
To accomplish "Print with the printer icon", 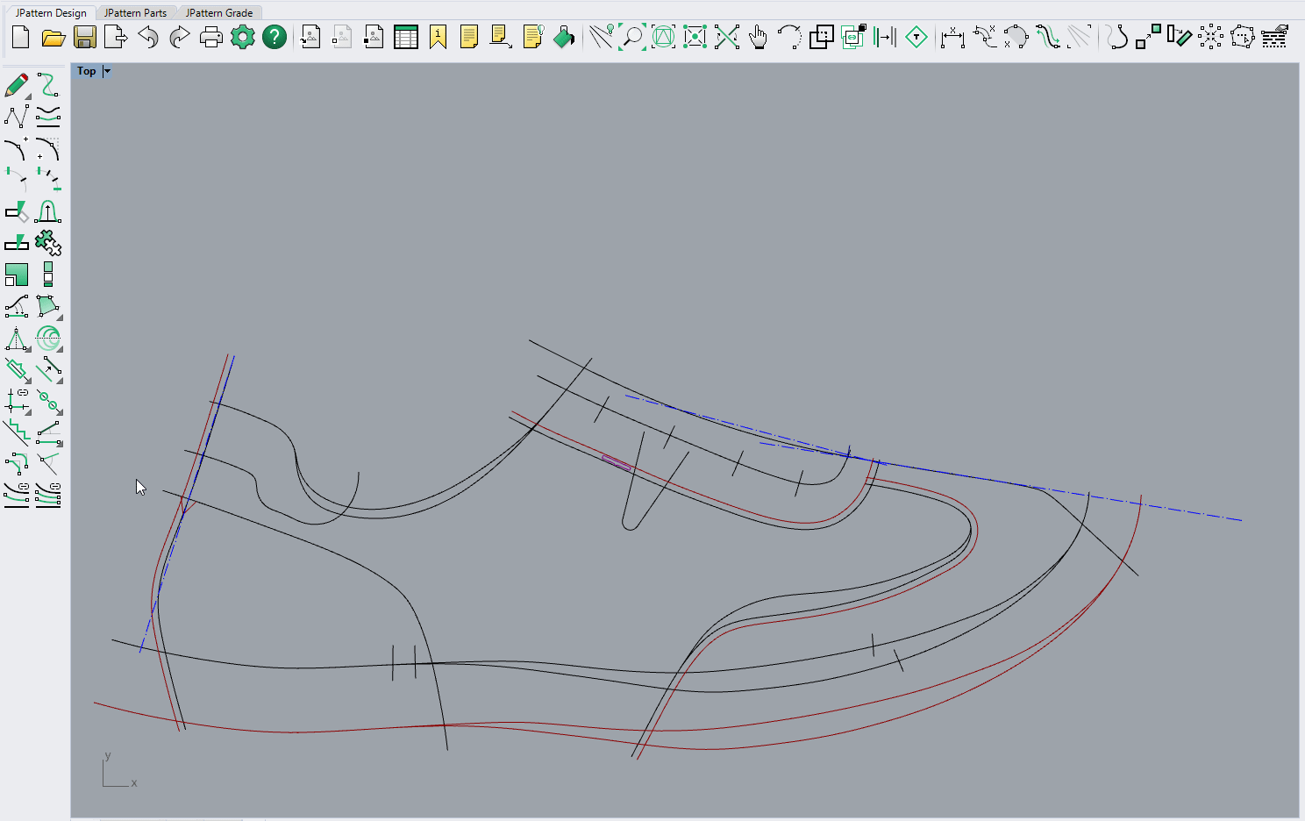I will click(211, 37).
